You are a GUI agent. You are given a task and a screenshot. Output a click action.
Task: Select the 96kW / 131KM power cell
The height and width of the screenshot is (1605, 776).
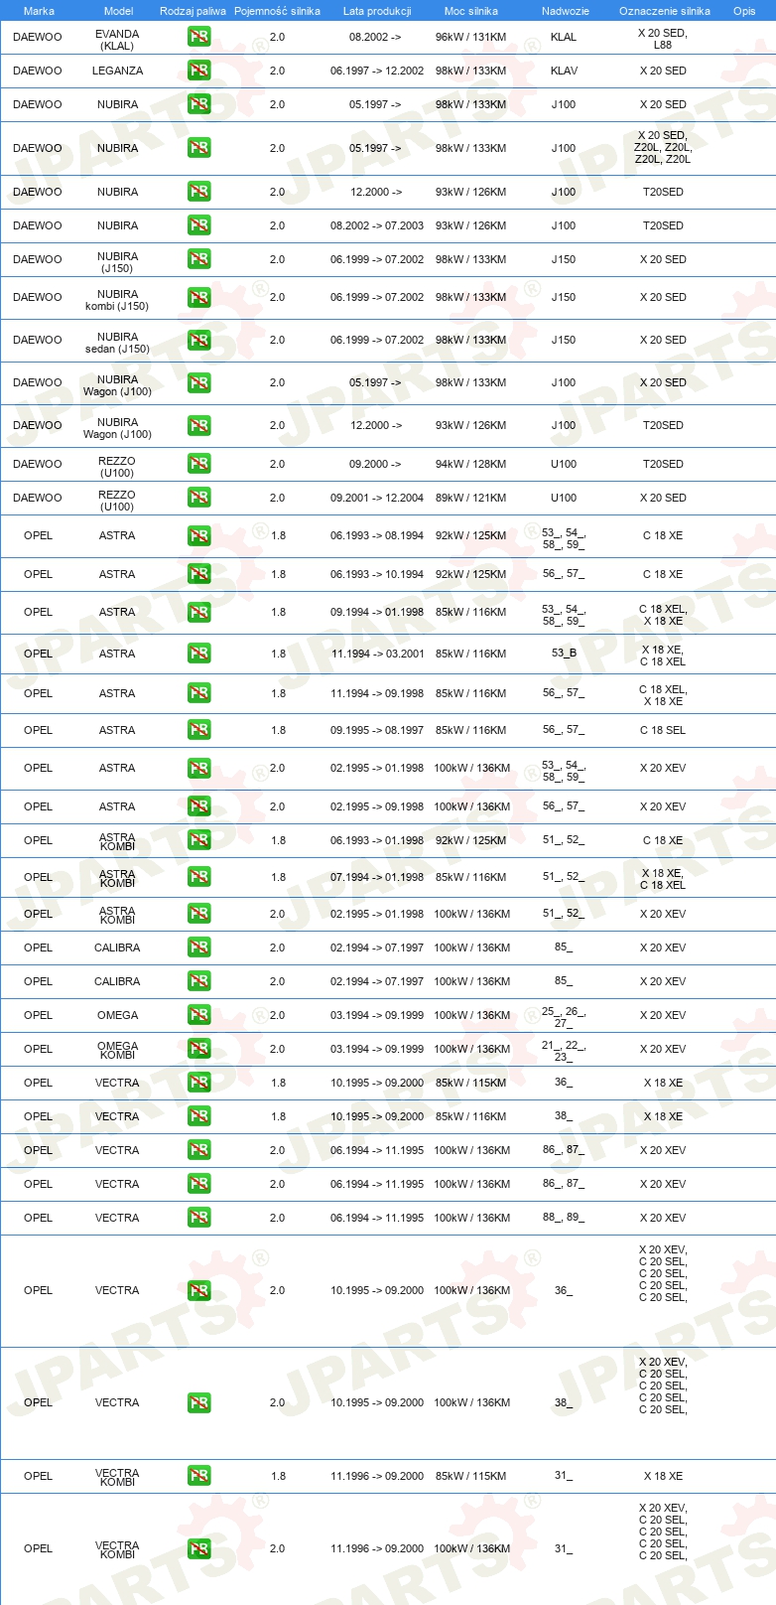(x=470, y=37)
